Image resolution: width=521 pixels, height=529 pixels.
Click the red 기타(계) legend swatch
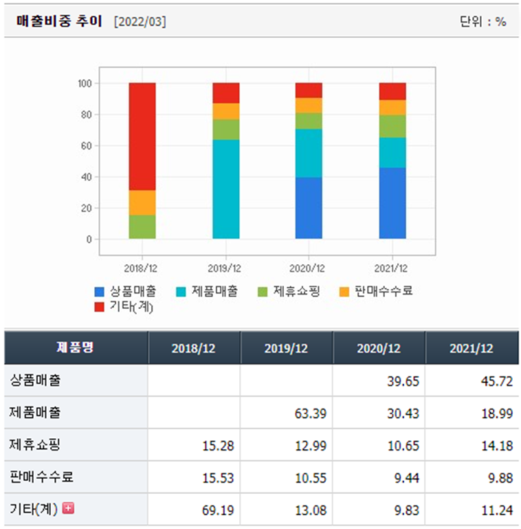click(x=100, y=307)
